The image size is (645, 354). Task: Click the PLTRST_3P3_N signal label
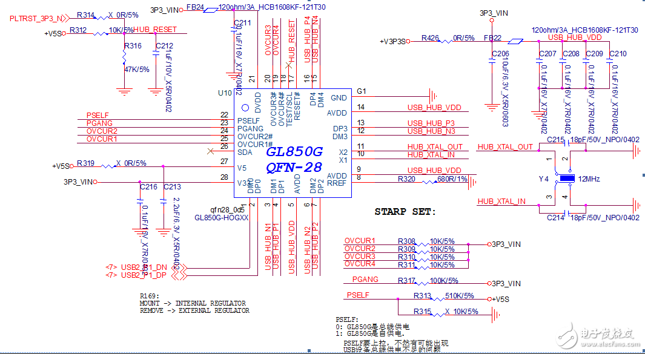[x=38, y=18]
